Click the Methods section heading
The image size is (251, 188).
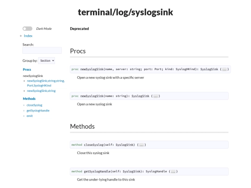point(82,126)
